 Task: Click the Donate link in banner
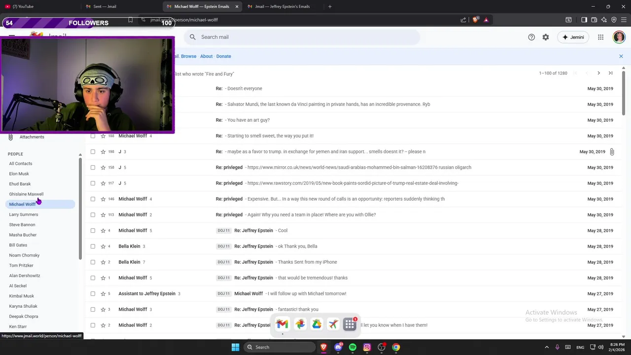pyautogui.click(x=223, y=56)
